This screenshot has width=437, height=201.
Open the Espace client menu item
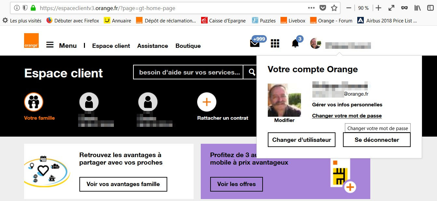click(111, 46)
